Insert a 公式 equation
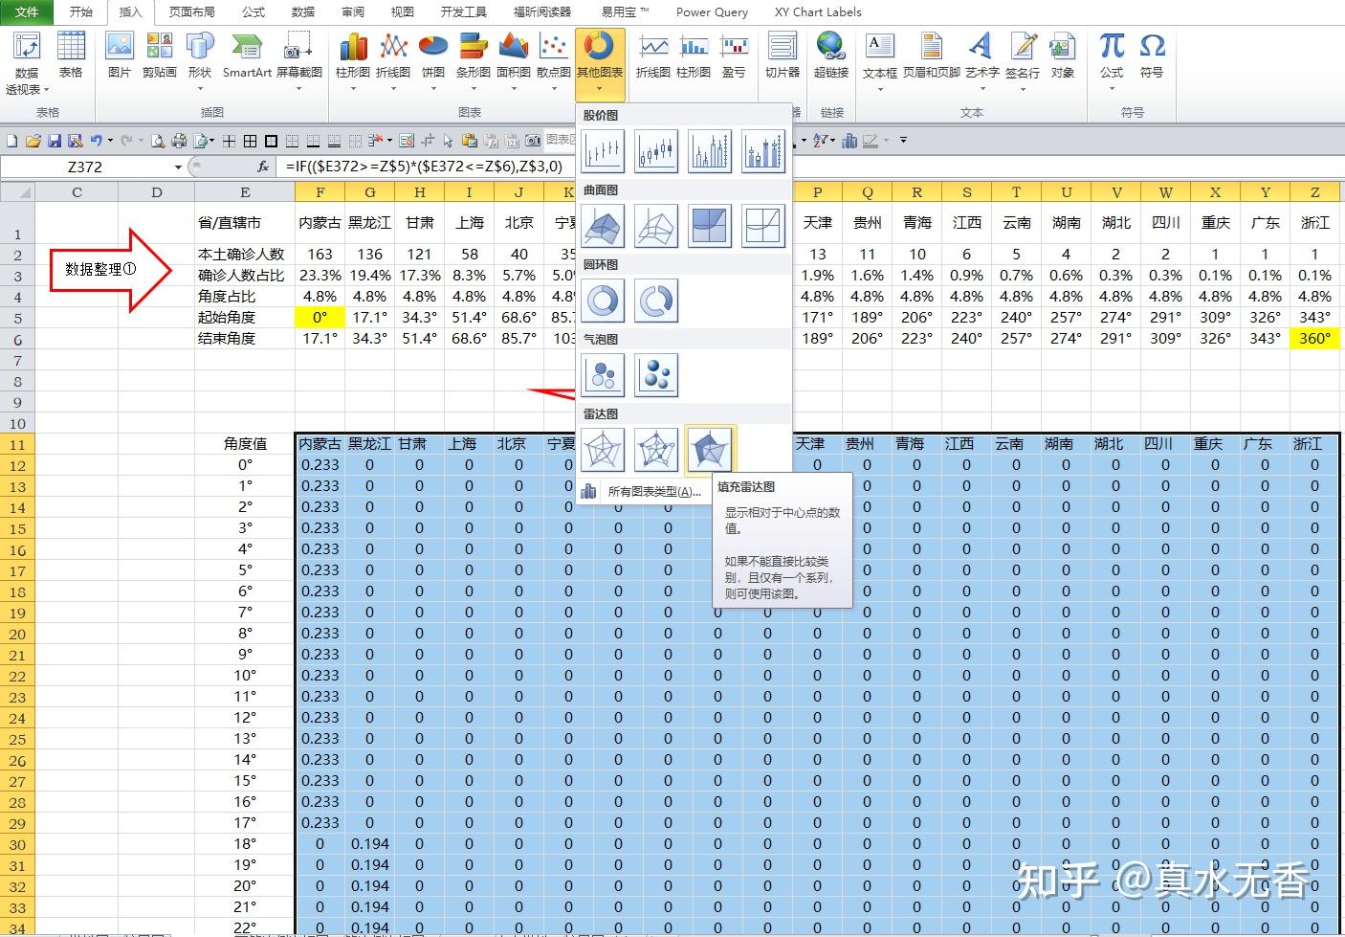 [1112, 62]
